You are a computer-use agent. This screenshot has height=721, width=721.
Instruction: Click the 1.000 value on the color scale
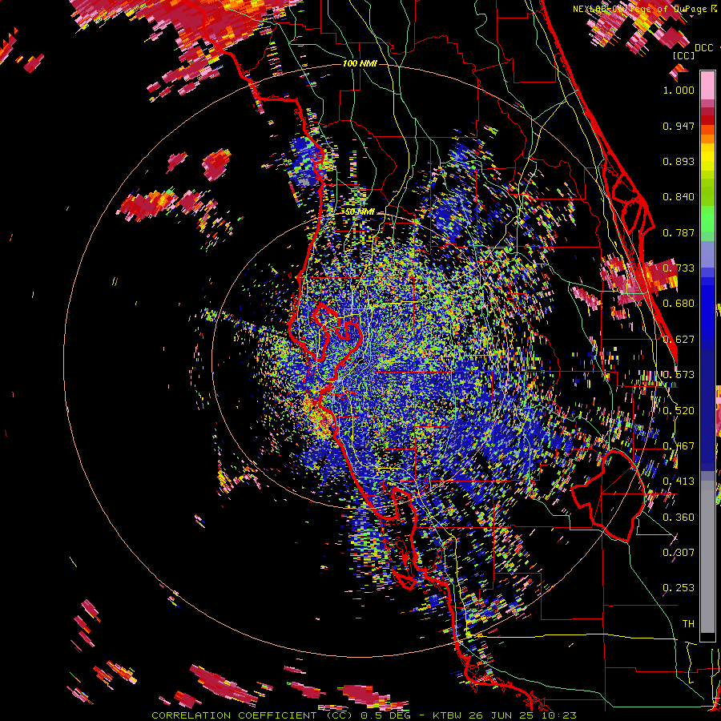coord(679,90)
